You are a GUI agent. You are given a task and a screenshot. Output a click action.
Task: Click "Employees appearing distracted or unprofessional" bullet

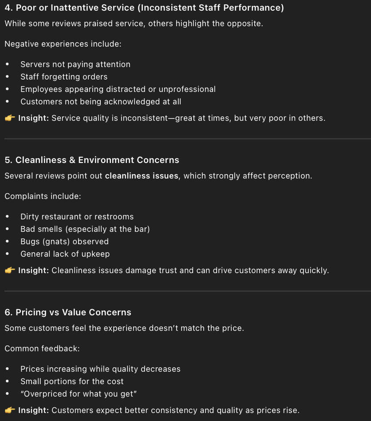(118, 89)
